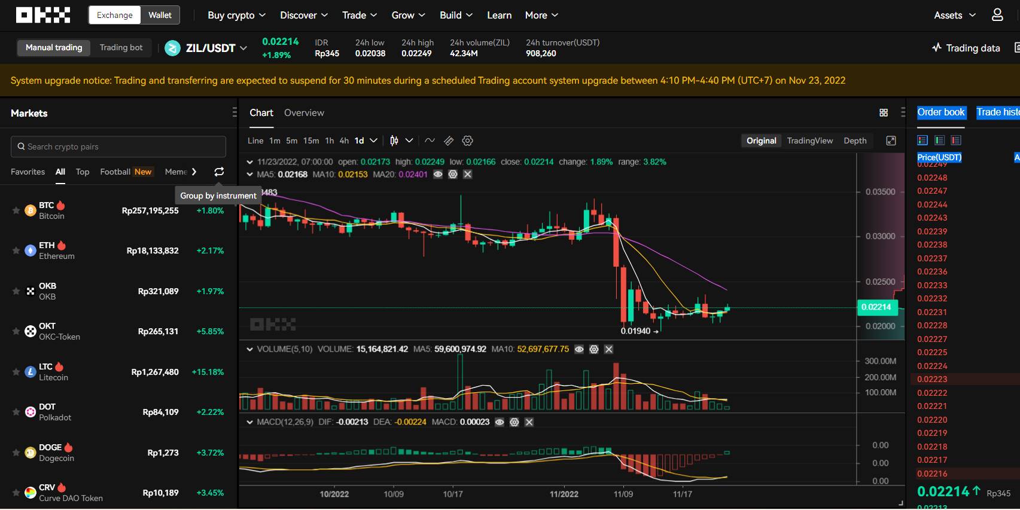Click the chart grid layout icon
This screenshot has width=1020, height=510.
(x=884, y=112)
